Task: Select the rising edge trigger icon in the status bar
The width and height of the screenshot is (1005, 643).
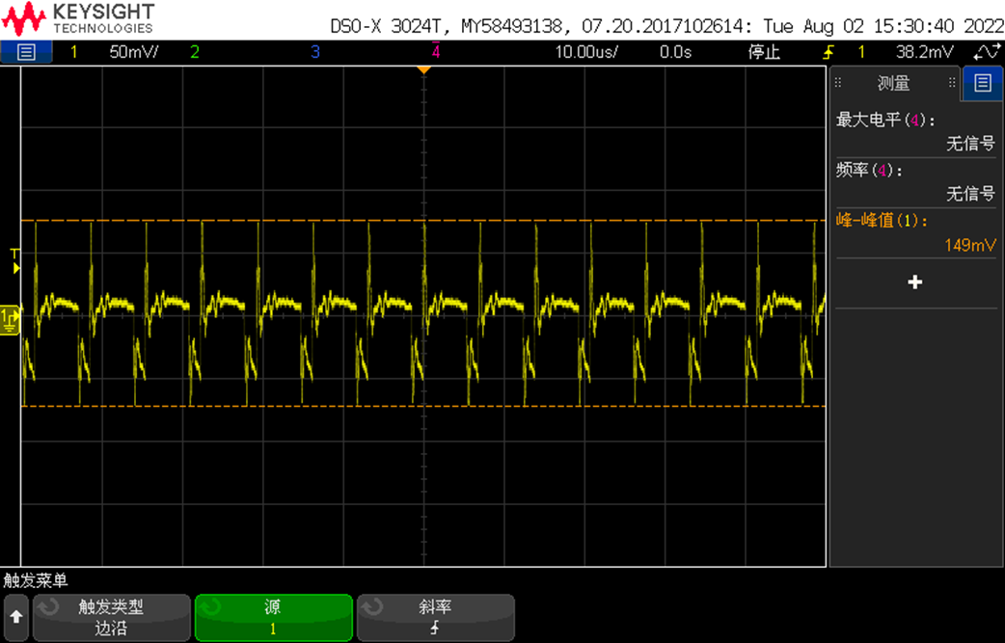Action: (828, 52)
